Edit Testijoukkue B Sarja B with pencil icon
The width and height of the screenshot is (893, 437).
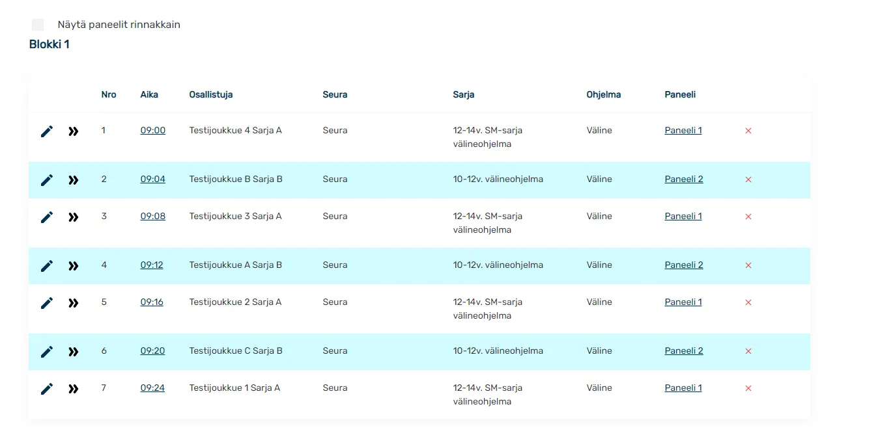pyautogui.click(x=47, y=180)
